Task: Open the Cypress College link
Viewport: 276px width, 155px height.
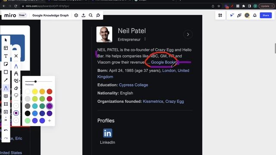Action: tap(133, 85)
